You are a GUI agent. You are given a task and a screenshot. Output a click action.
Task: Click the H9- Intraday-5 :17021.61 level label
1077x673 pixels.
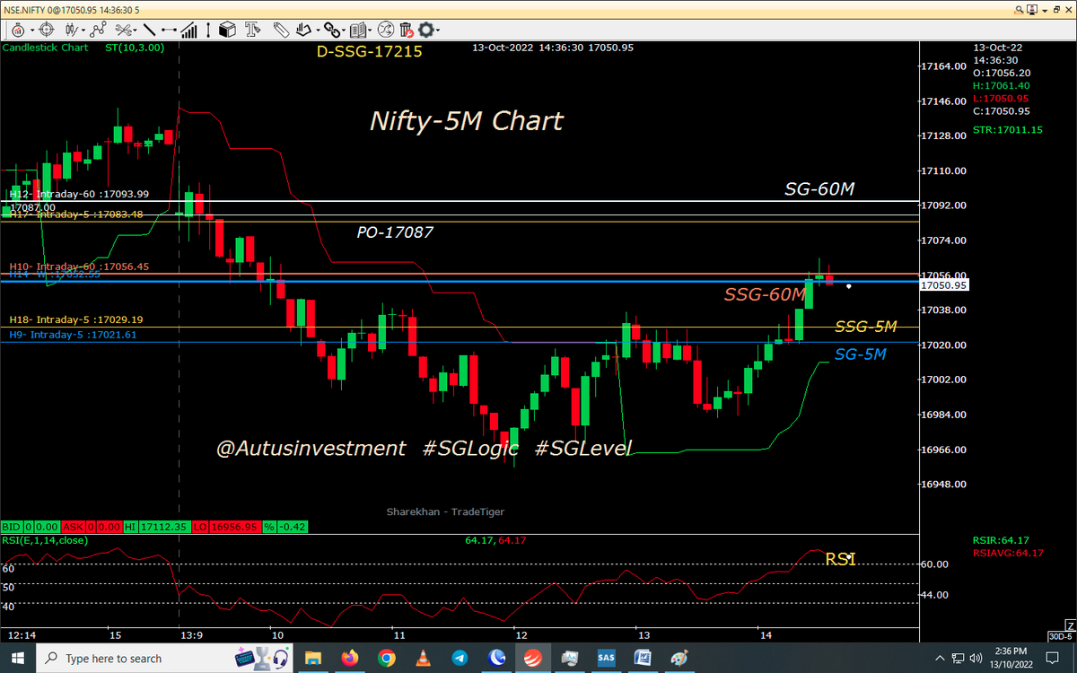pos(74,335)
